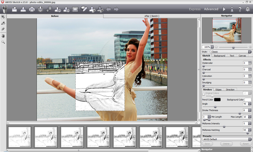Save presets using down-arrow gear icon
Viewport: 253px width, 152px height.
[x=66, y=9]
